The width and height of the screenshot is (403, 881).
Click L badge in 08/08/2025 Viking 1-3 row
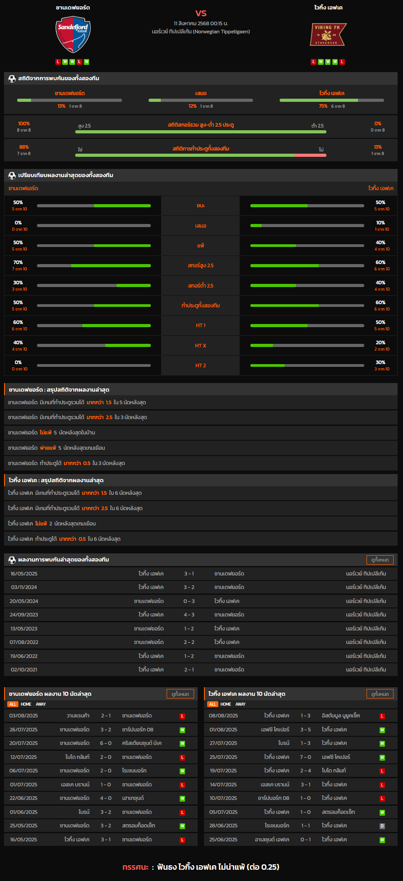click(x=382, y=716)
